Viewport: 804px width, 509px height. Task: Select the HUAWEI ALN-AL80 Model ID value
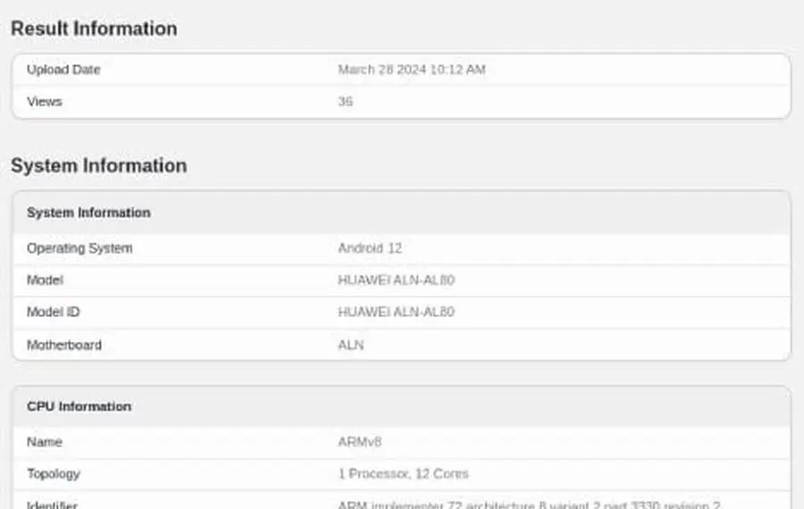[x=397, y=313]
